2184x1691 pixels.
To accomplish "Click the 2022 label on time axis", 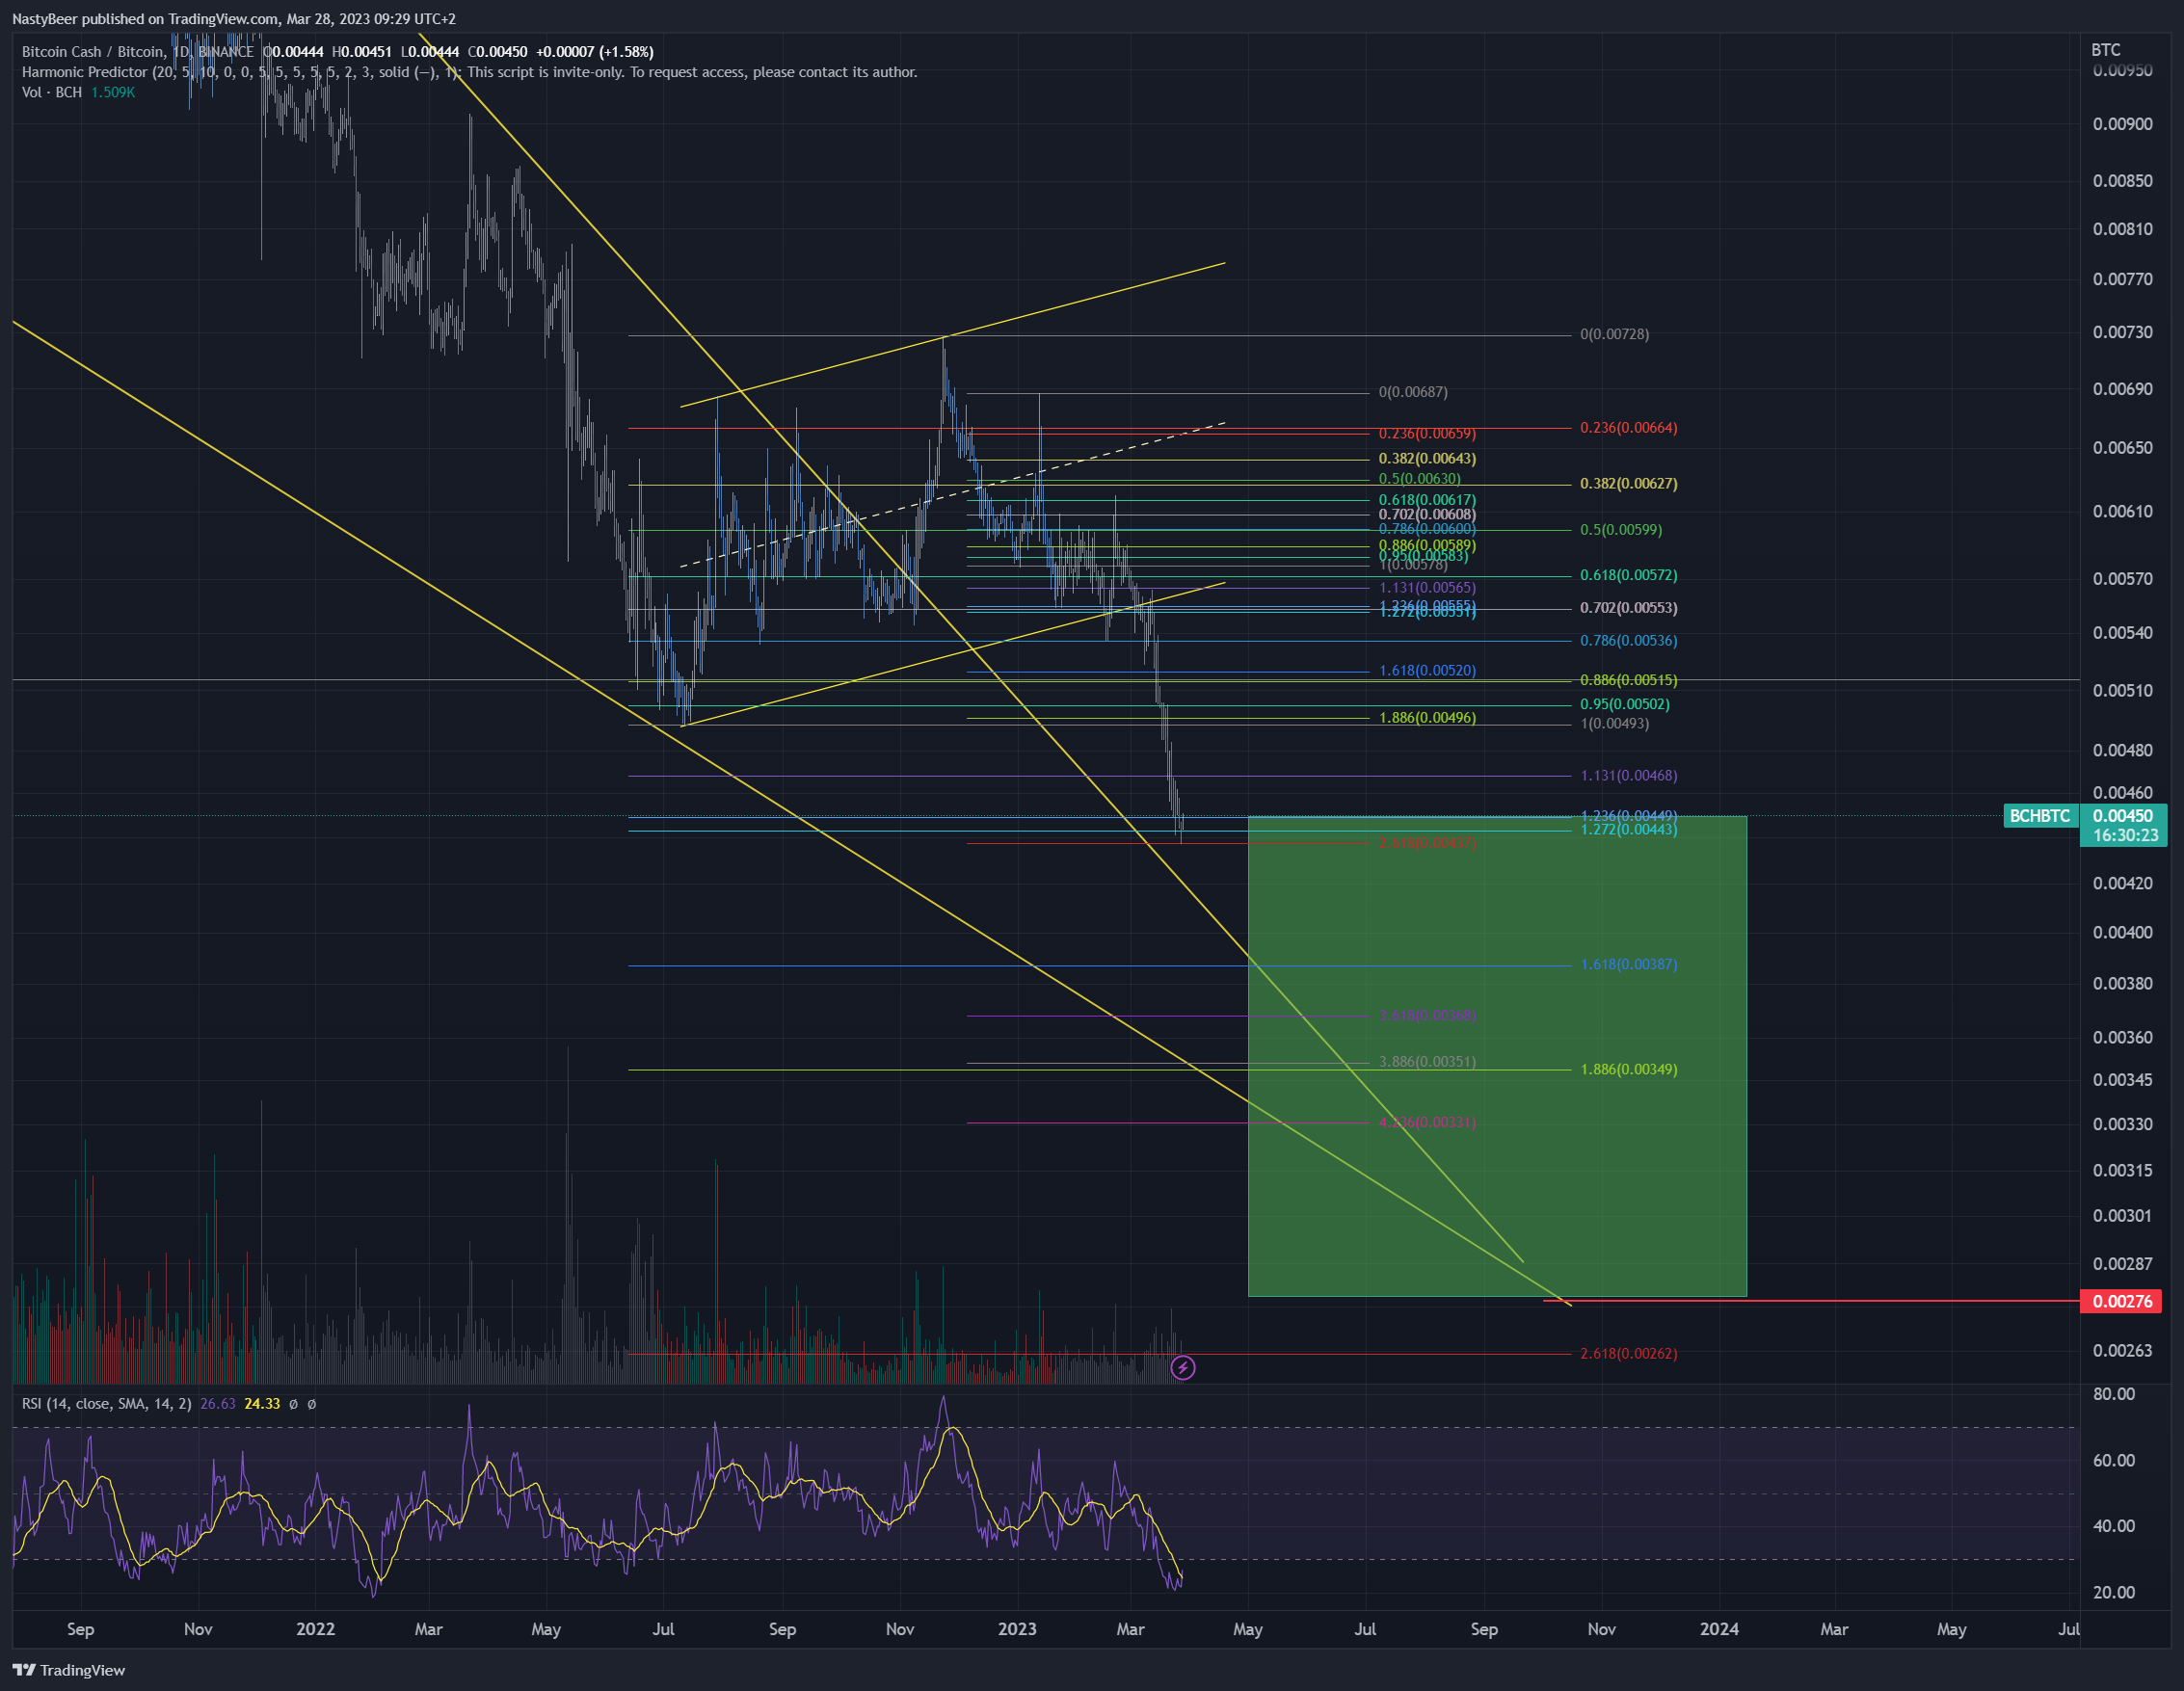I will (x=316, y=1629).
